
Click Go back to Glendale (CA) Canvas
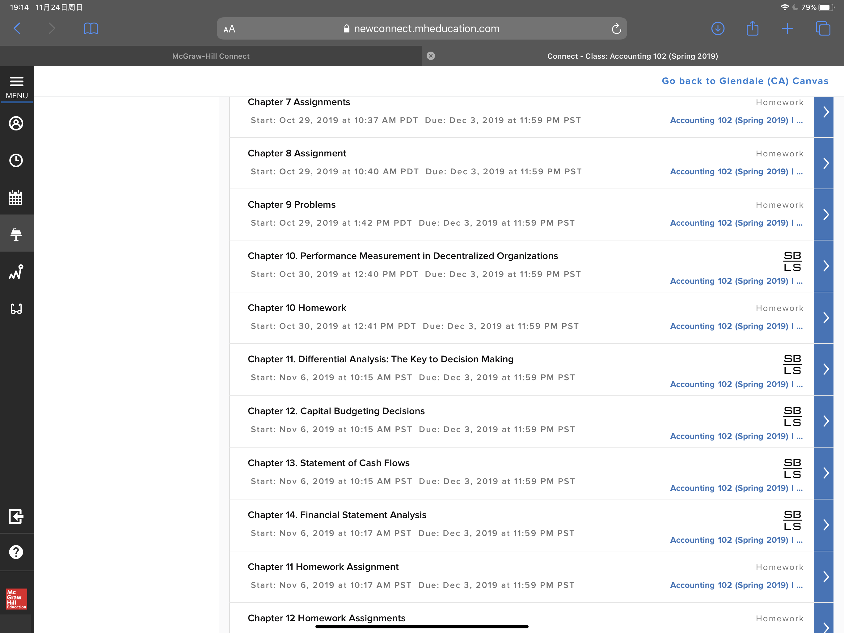(x=745, y=81)
